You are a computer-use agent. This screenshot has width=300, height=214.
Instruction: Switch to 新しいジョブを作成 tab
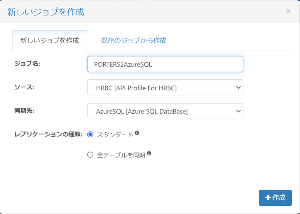[50, 41]
